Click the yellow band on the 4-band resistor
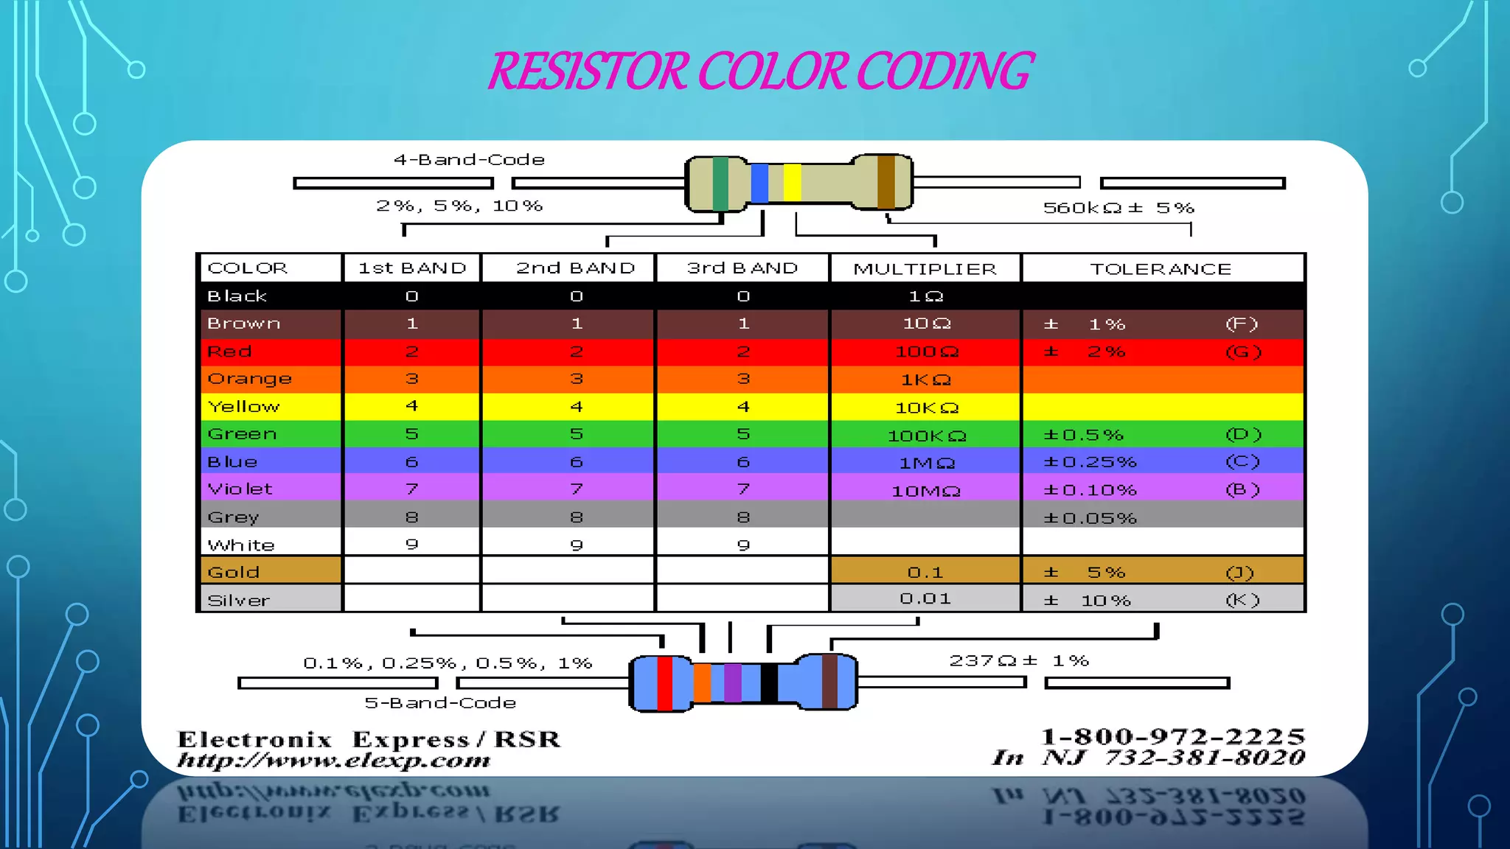Viewport: 1510px width, 849px height. [x=792, y=184]
